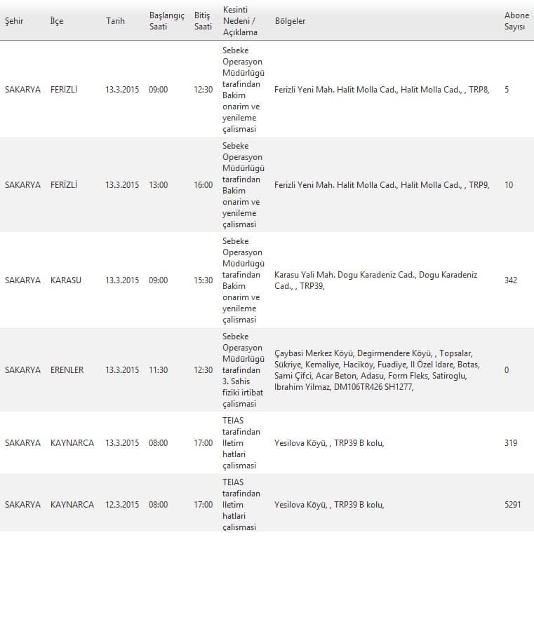Select the 15:30 end time cell

pyautogui.click(x=203, y=280)
